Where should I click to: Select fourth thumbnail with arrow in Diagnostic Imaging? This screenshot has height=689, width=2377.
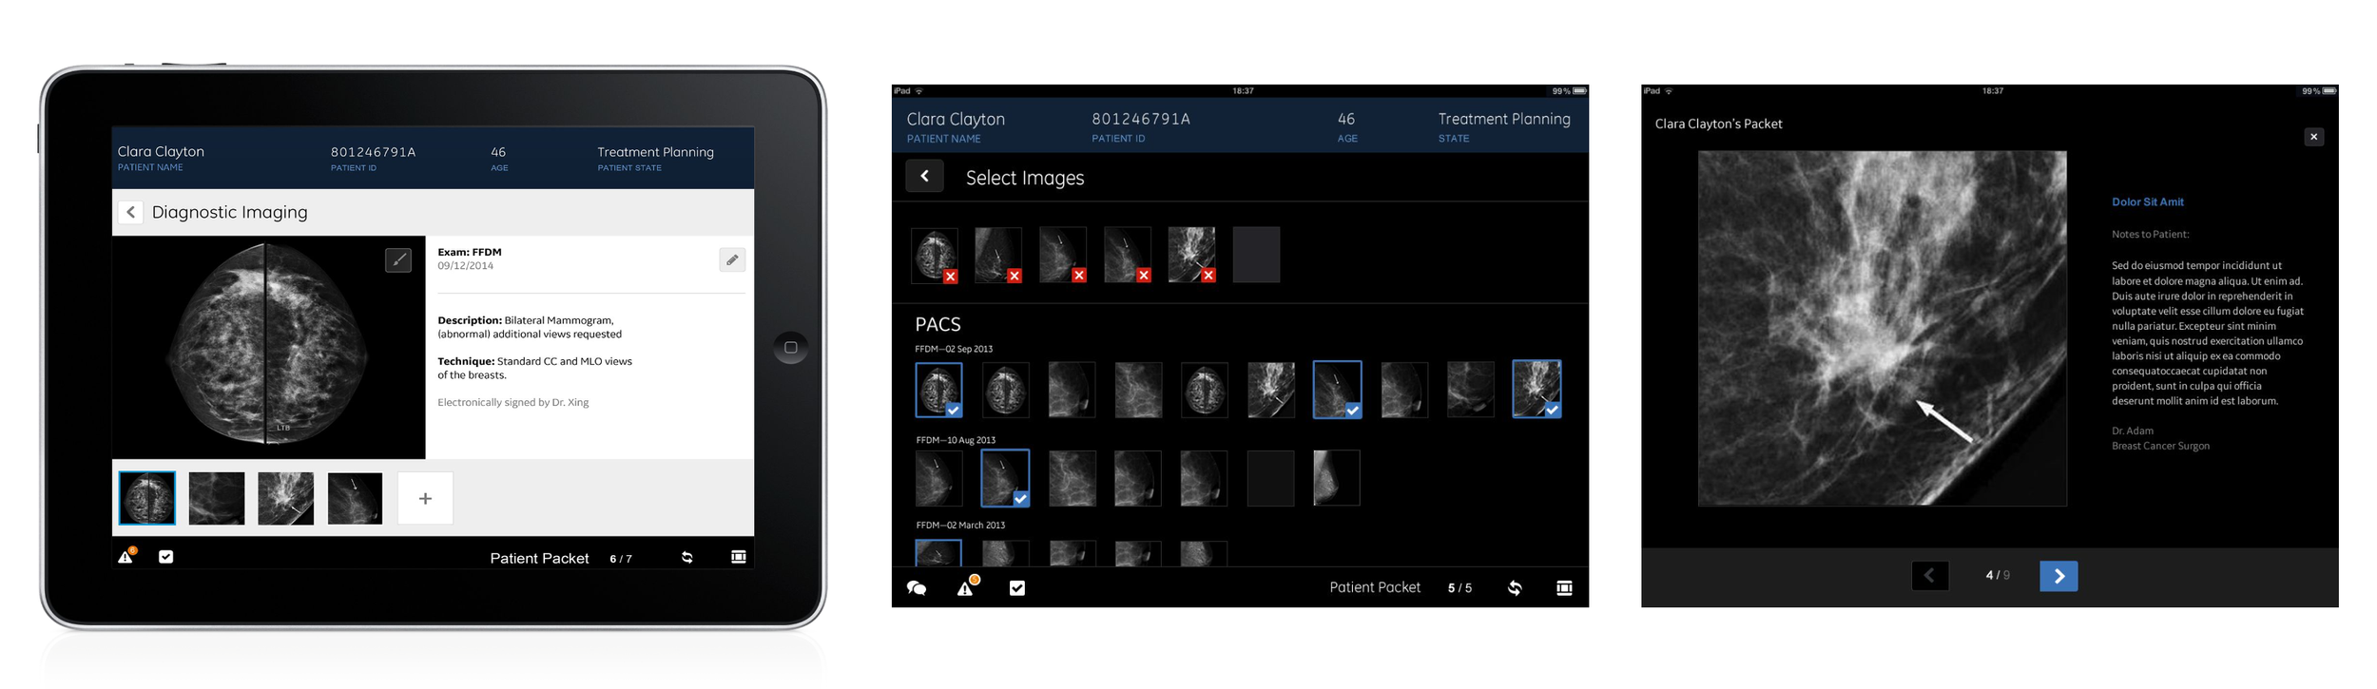coord(355,498)
